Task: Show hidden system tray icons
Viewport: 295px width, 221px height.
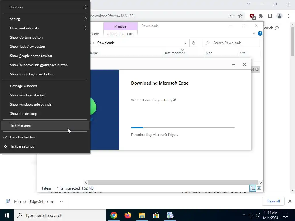Action: tap(244, 215)
